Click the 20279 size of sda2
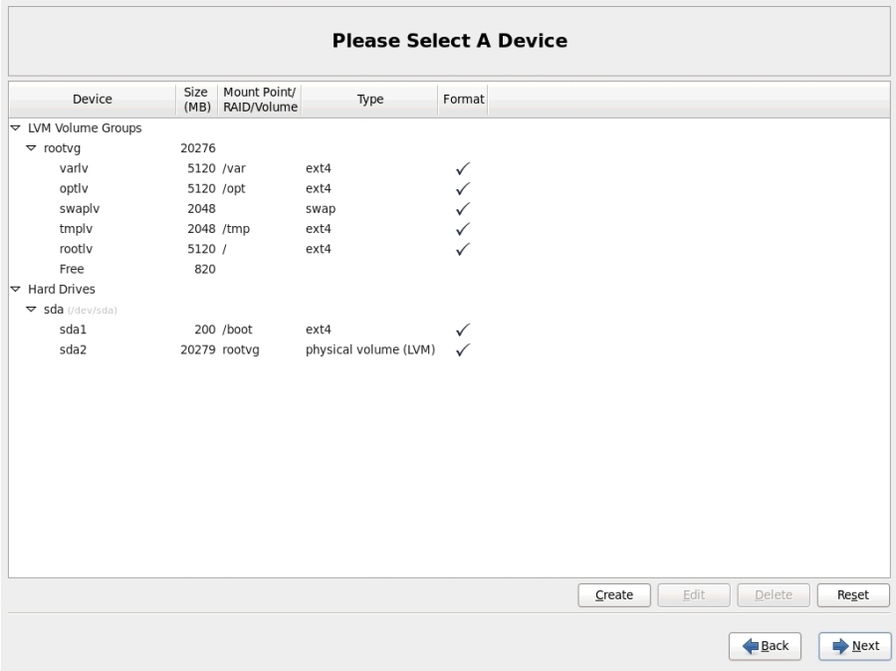 (198, 349)
